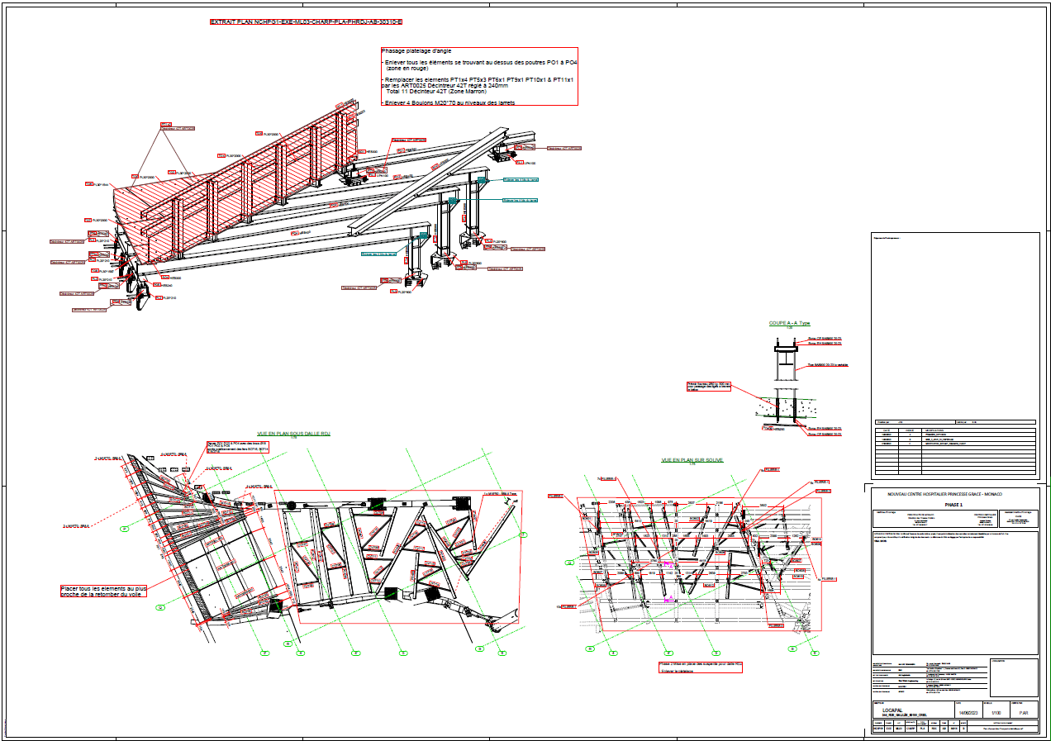Select the 'Phasage platelage d'angle' heading
Image resolution: width=1051 pixels, height=741 pixels.
point(416,51)
